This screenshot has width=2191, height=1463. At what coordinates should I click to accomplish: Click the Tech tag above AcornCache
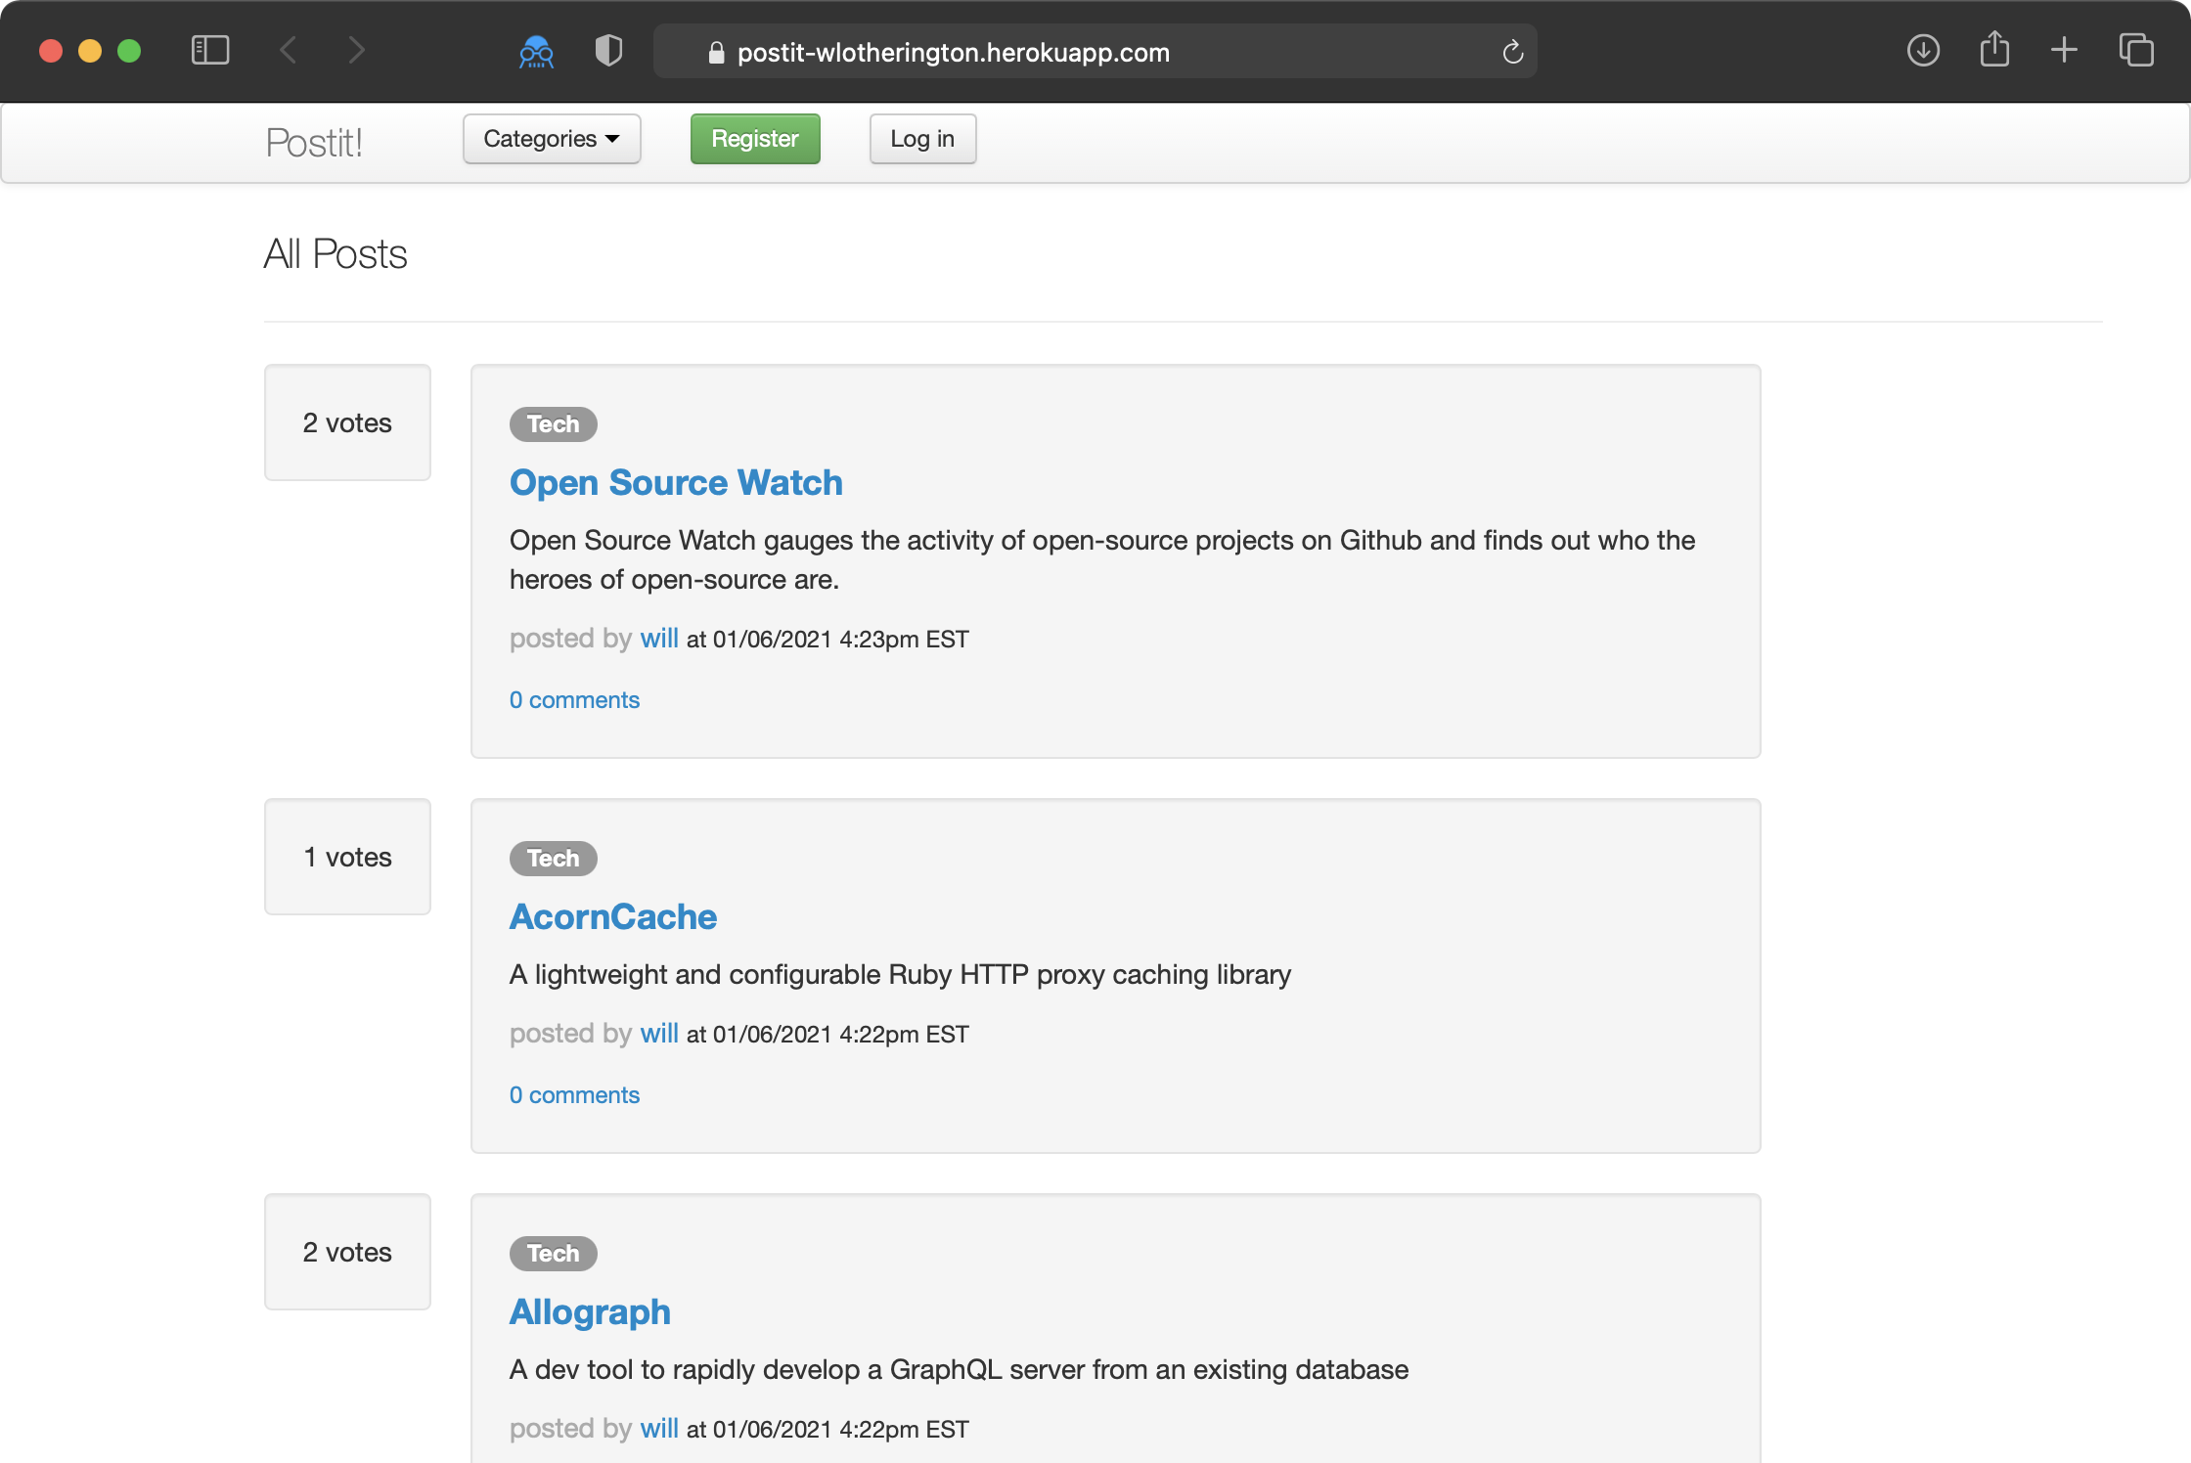tap(553, 858)
